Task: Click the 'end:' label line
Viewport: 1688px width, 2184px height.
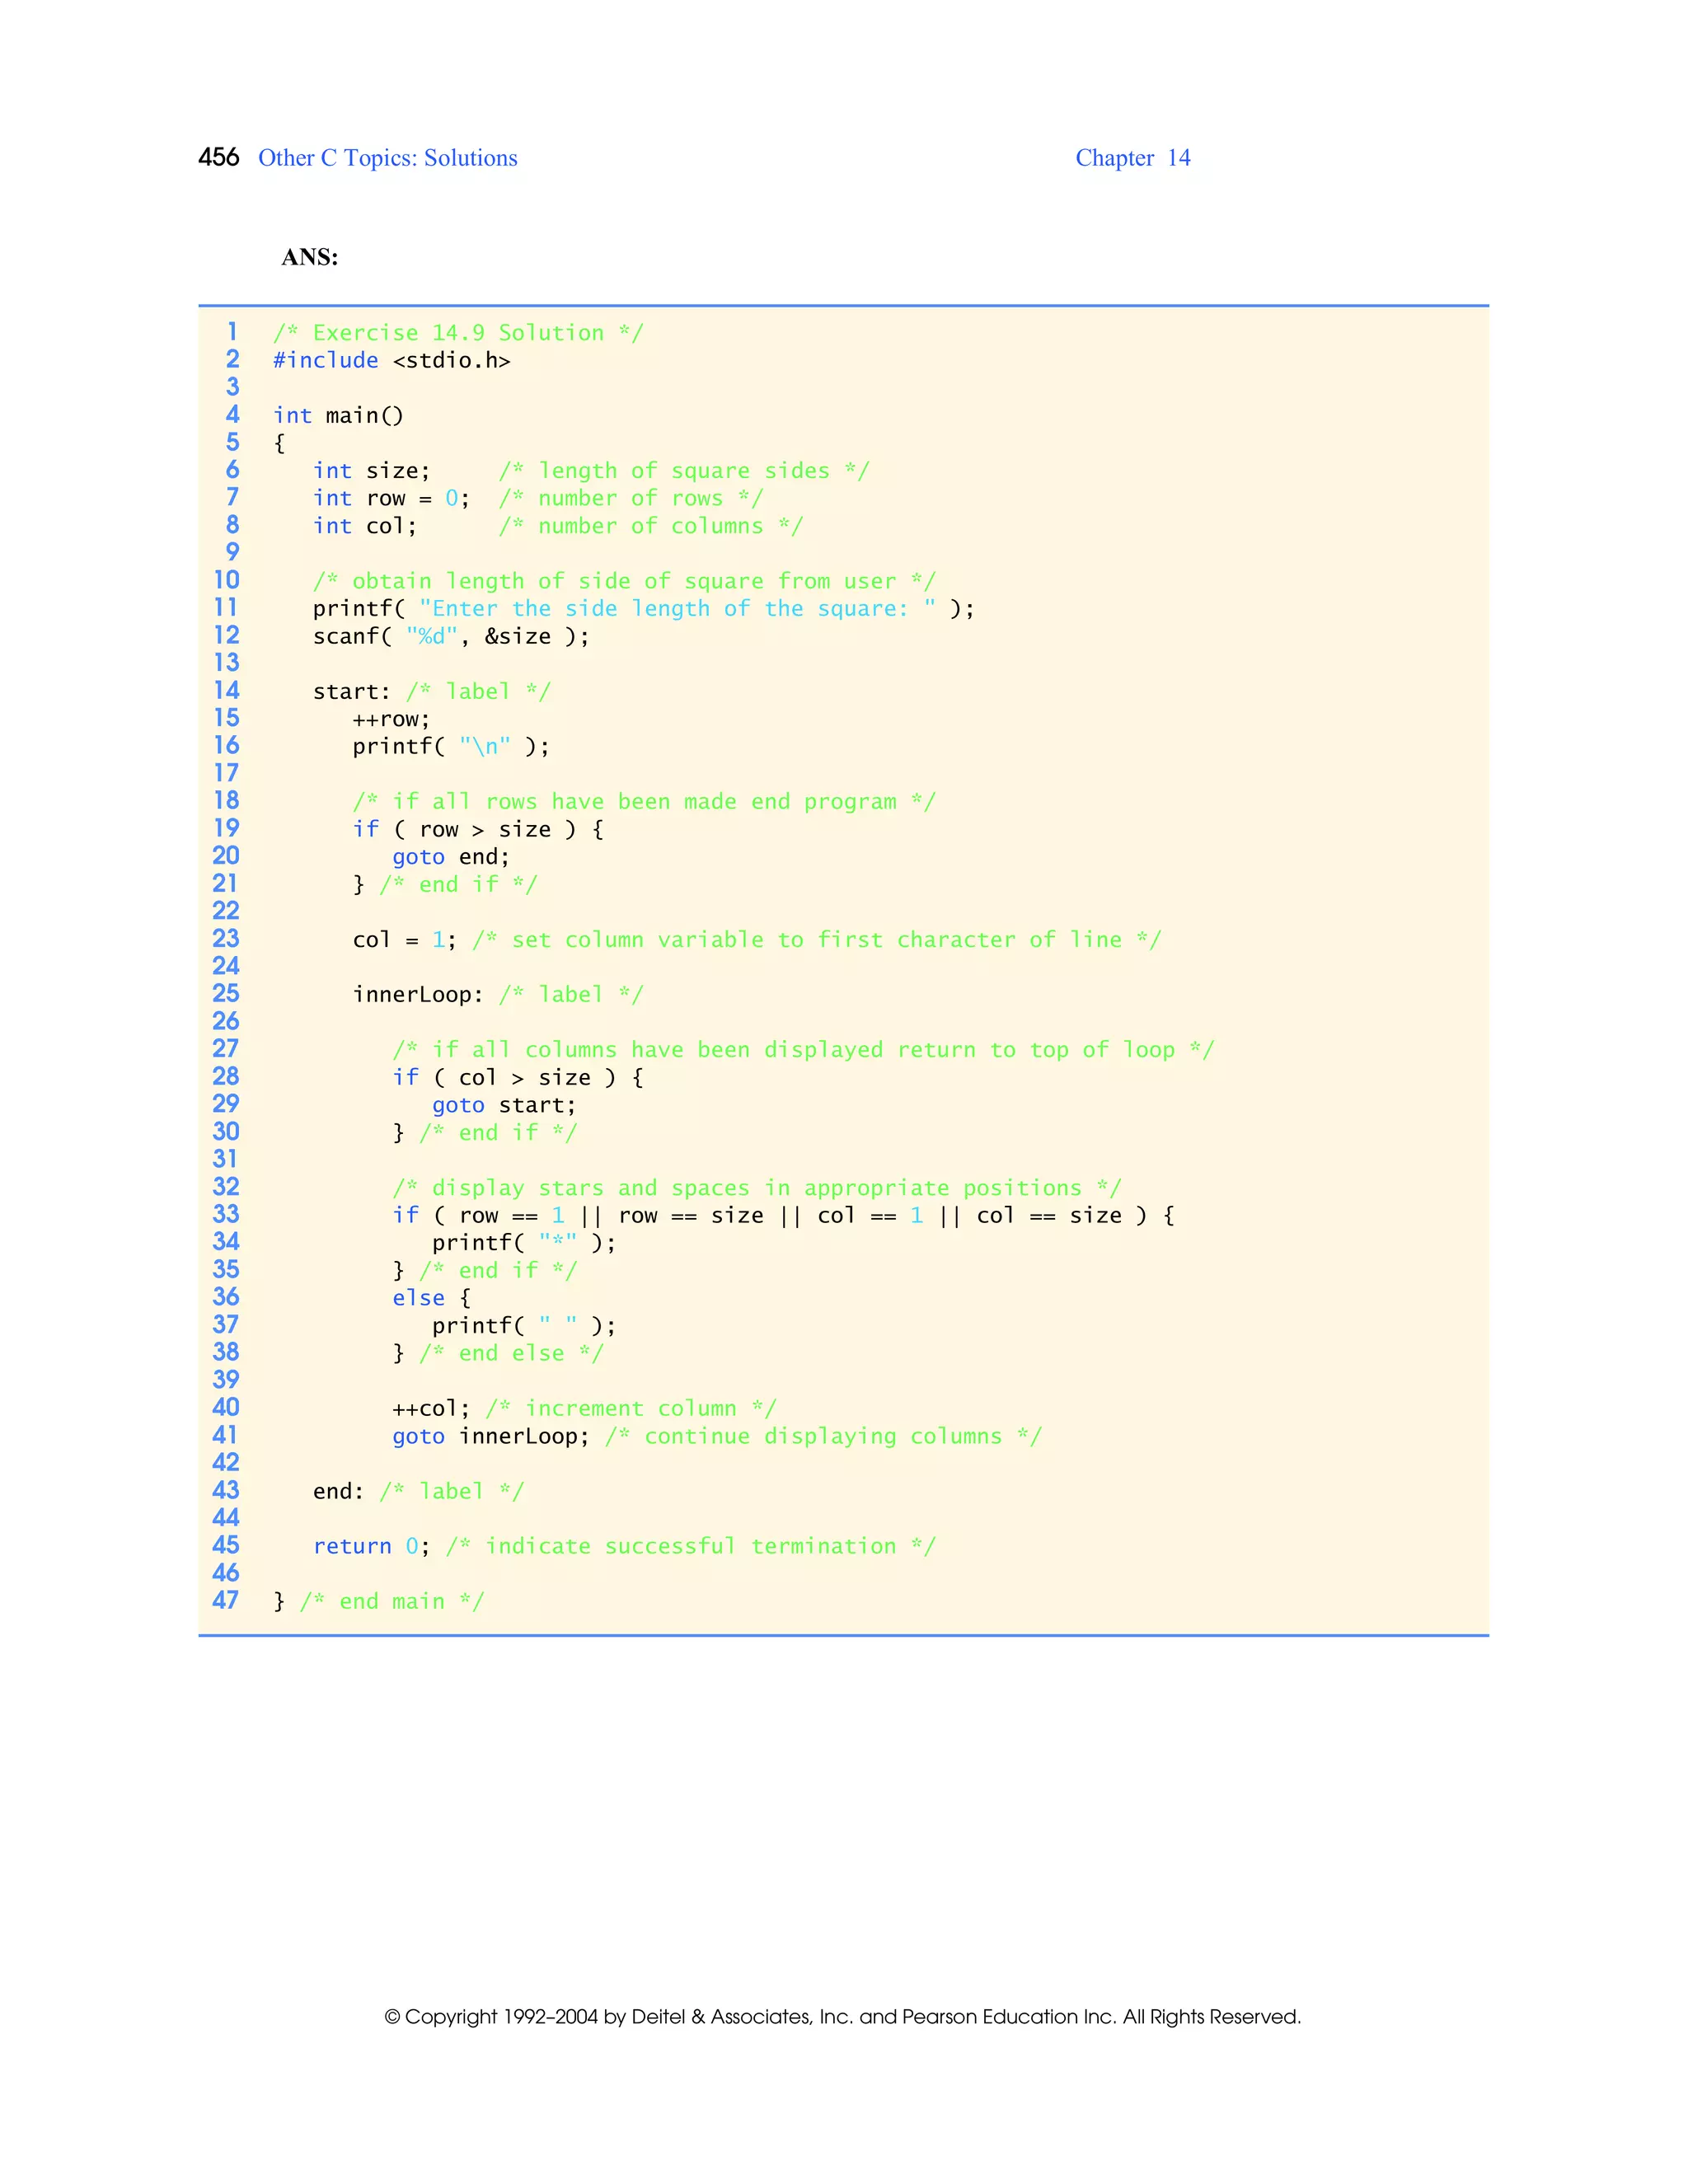Action: (x=418, y=1492)
